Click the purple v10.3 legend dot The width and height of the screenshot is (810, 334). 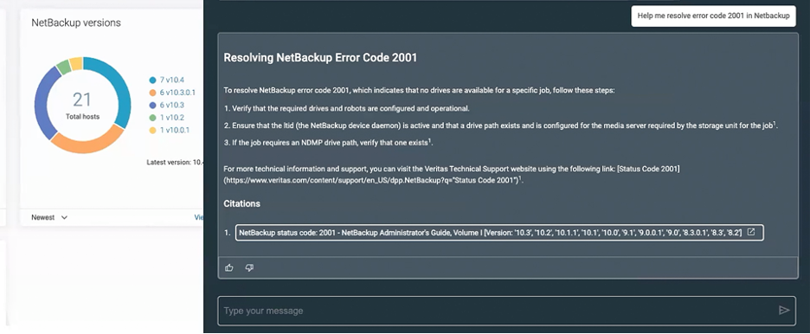152,105
